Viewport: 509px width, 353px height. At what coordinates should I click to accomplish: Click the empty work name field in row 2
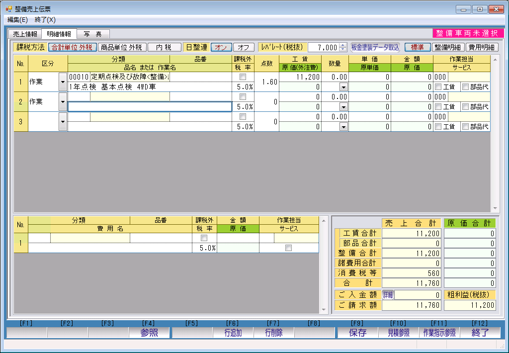click(x=150, y=106)
